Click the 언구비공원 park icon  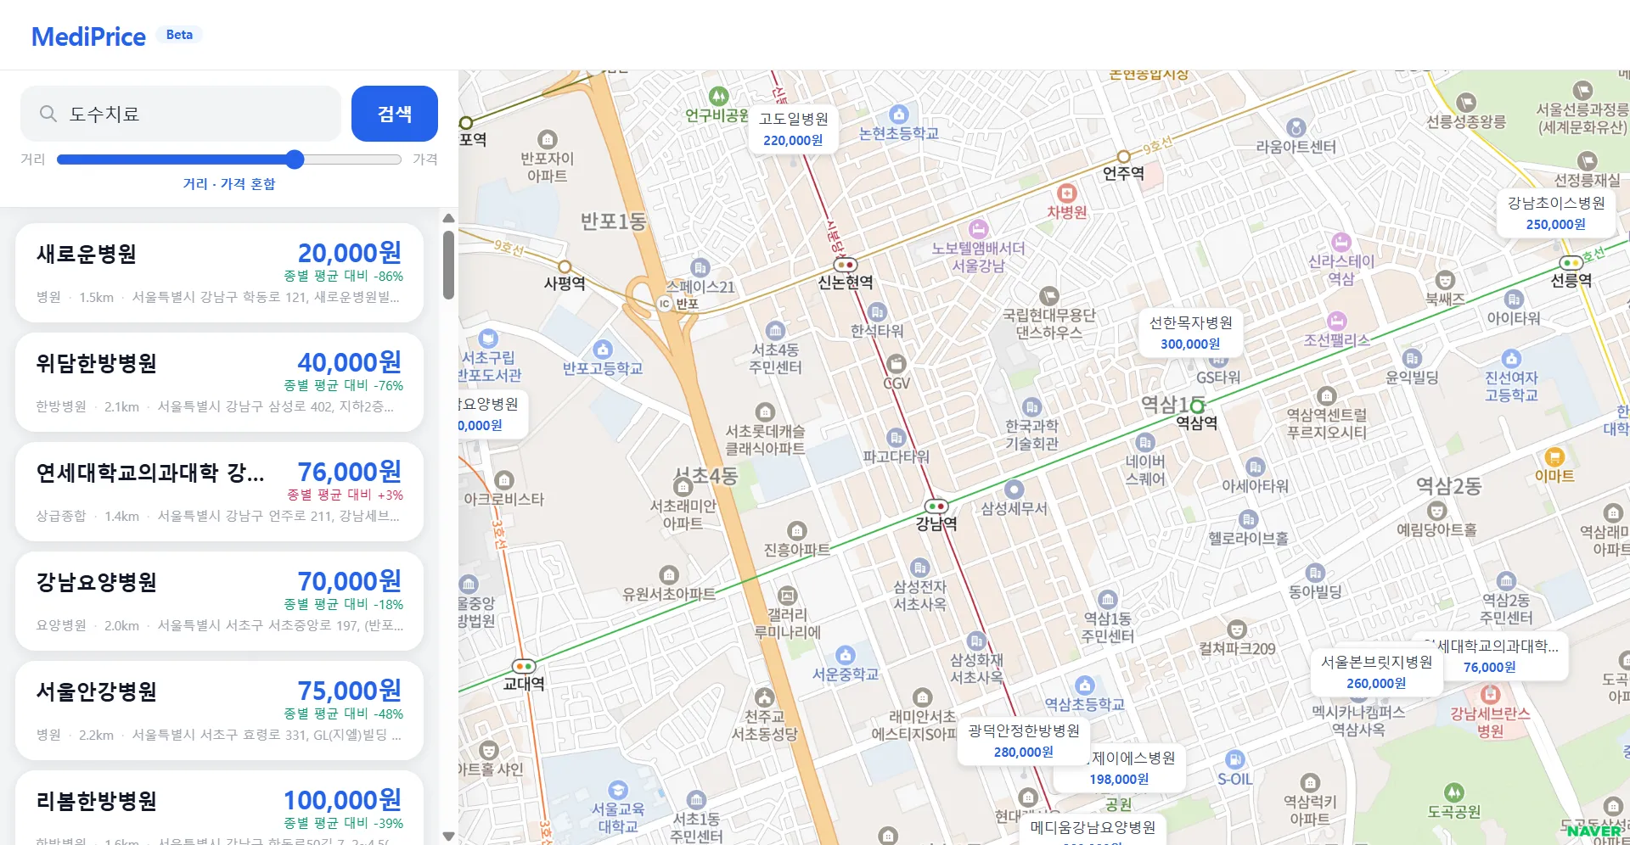click(718, 96)
